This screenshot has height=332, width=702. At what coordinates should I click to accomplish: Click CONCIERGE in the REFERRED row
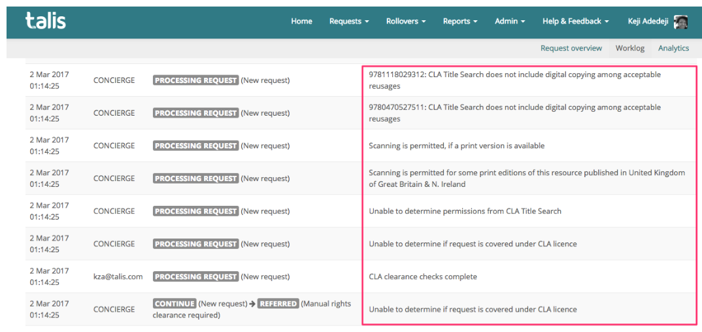point(114,309)
